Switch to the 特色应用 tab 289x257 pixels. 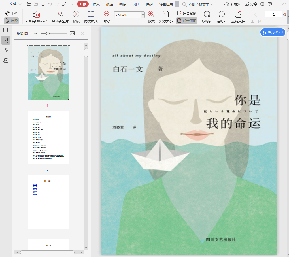point(166,4)
